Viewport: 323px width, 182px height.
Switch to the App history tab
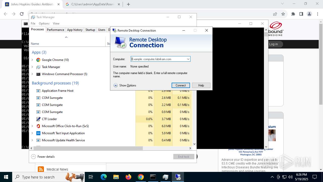pos(75,30)
